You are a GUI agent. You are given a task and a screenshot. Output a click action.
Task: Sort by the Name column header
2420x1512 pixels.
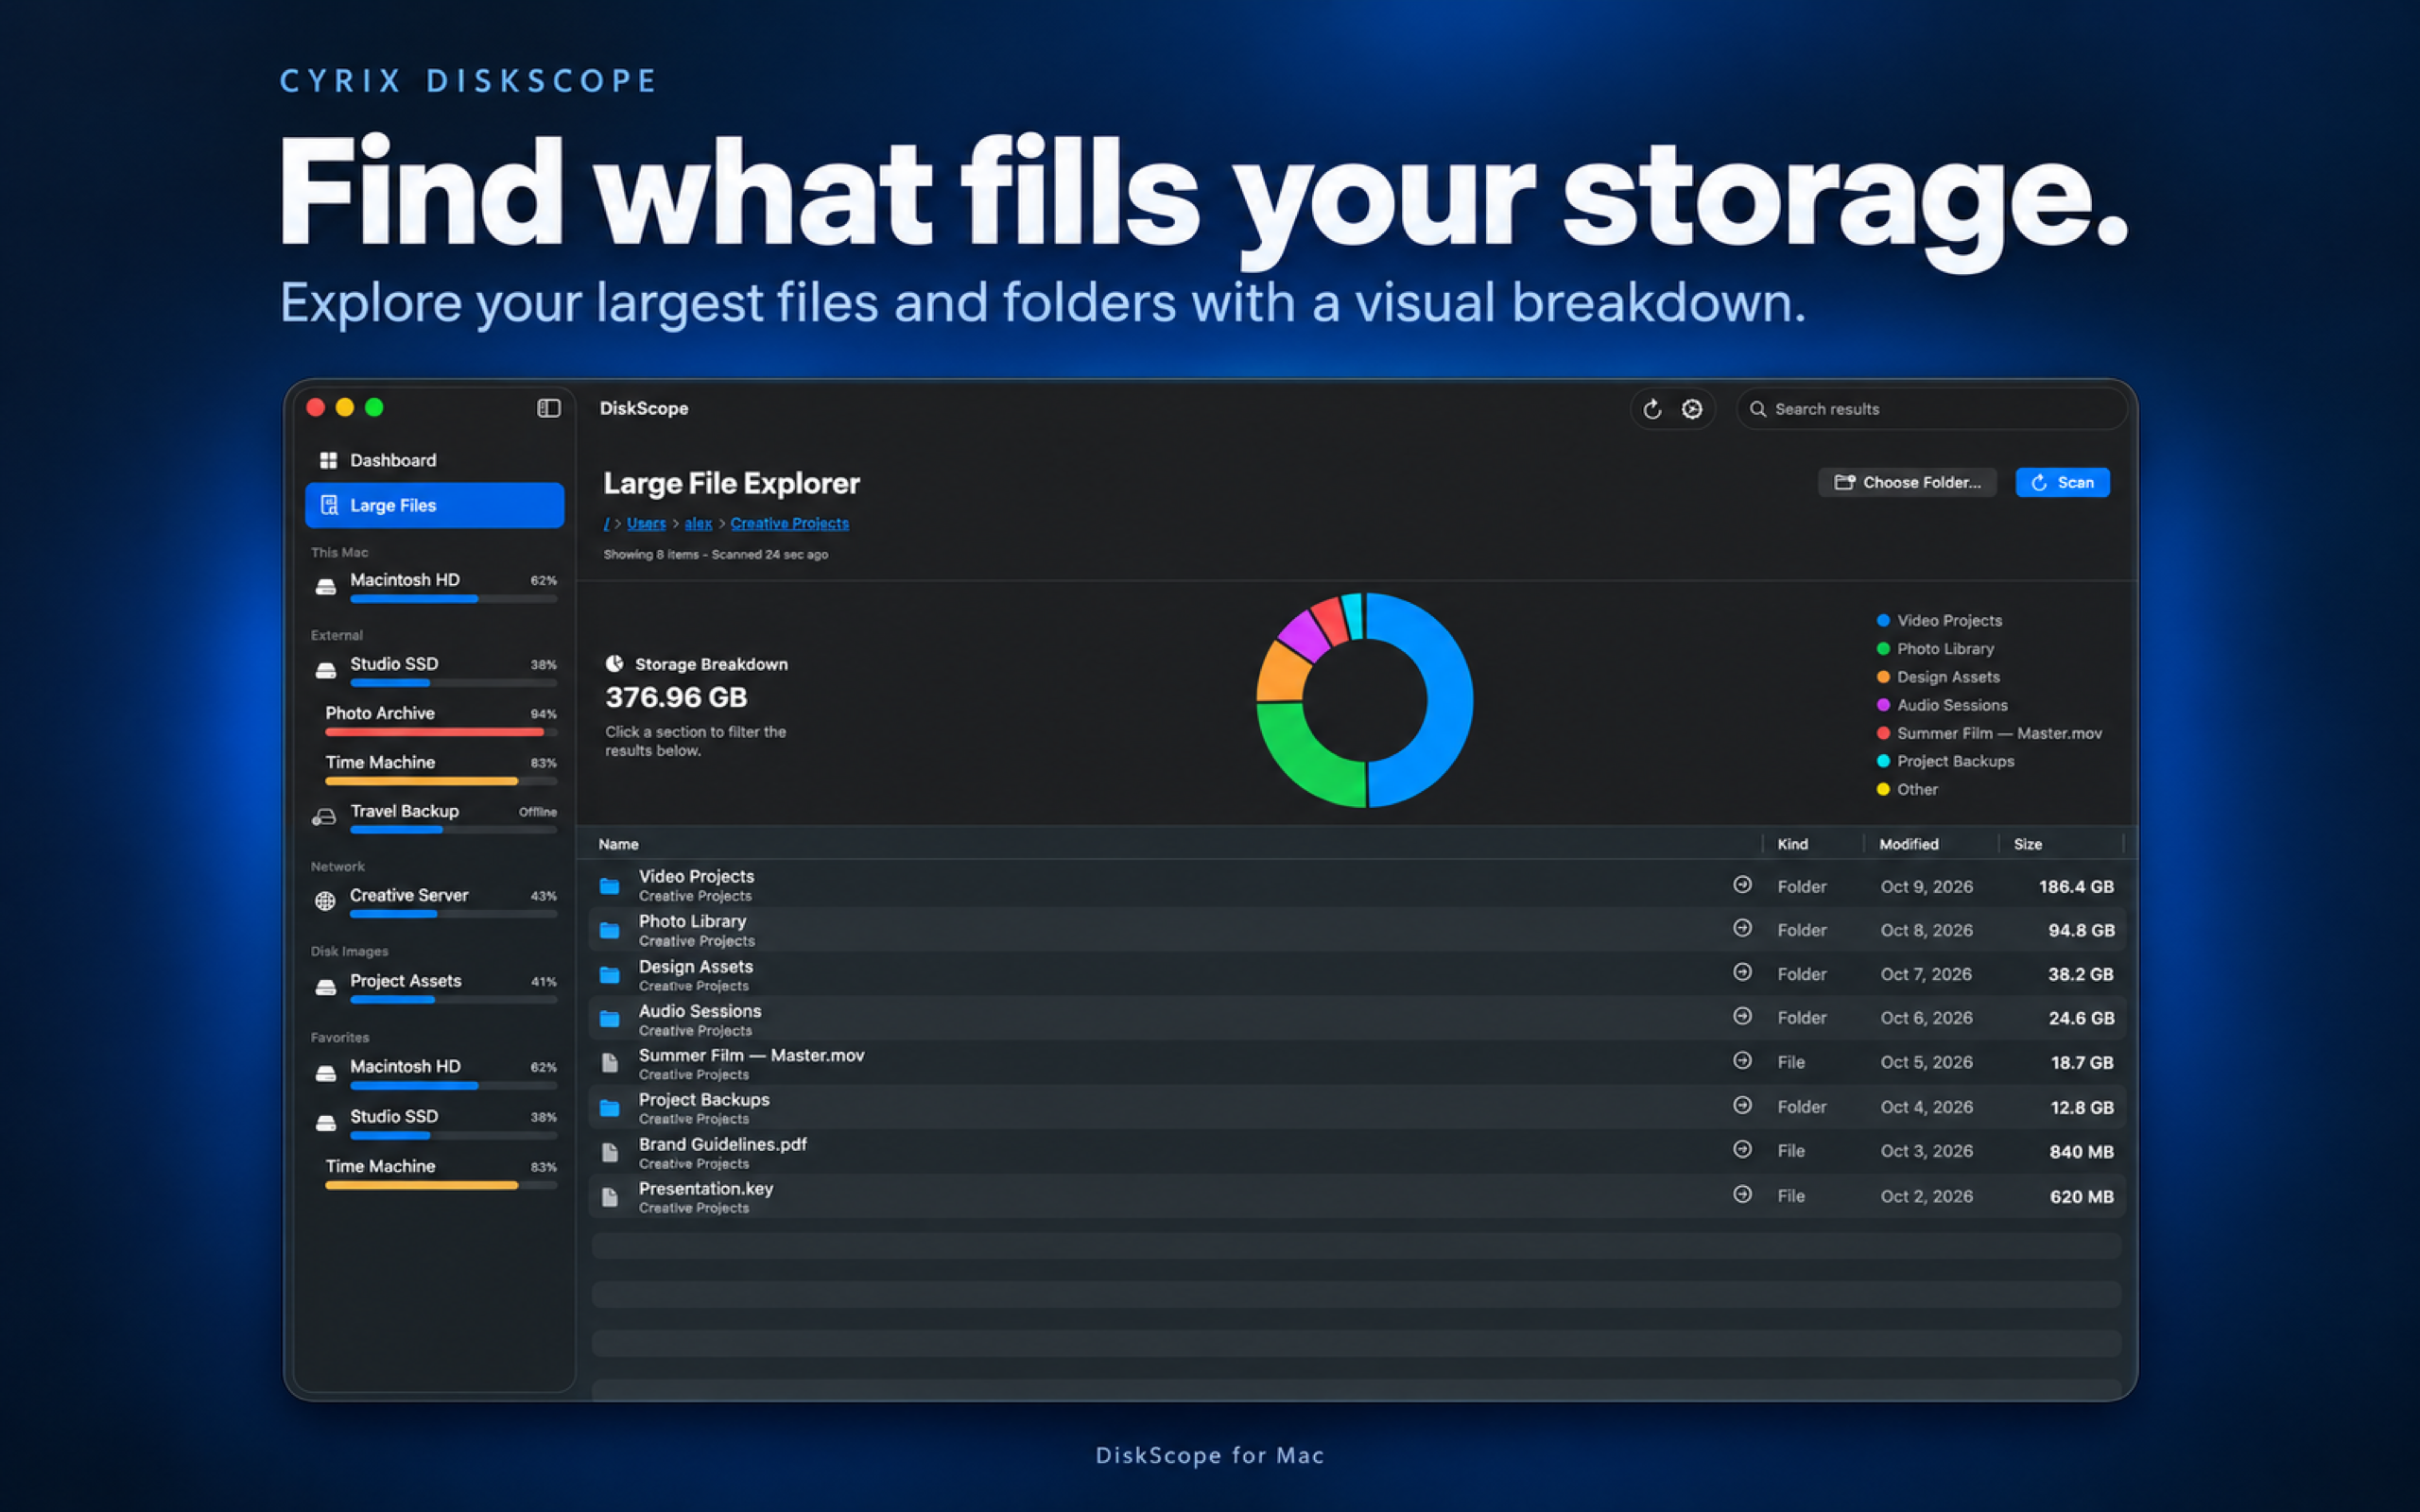point(618,844)
